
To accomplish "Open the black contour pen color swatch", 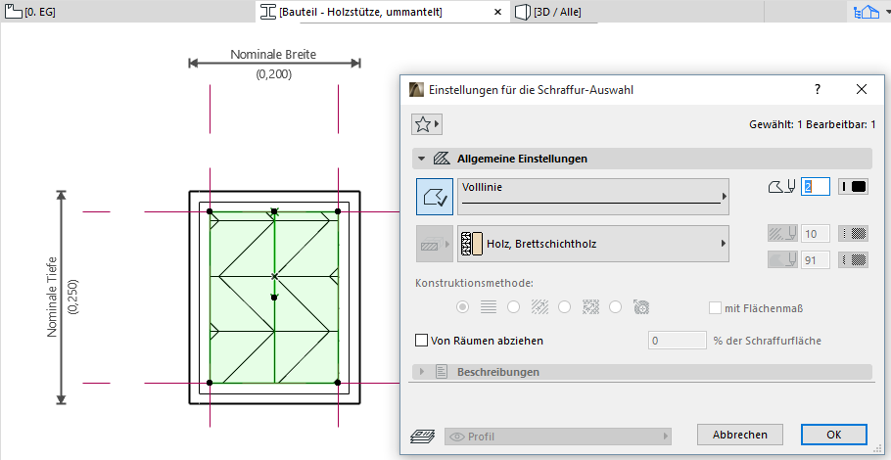I will pos(854,186).
